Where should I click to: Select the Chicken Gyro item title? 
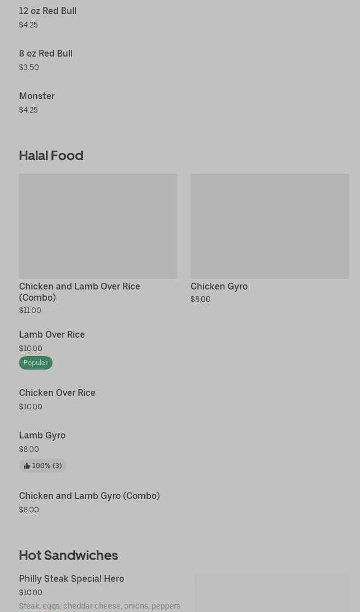click(219, 287)
